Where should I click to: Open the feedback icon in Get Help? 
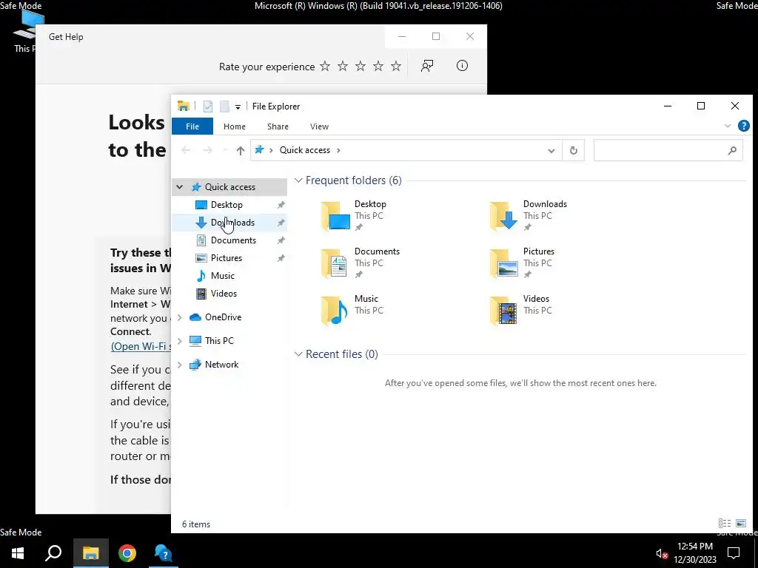(427, 66)
